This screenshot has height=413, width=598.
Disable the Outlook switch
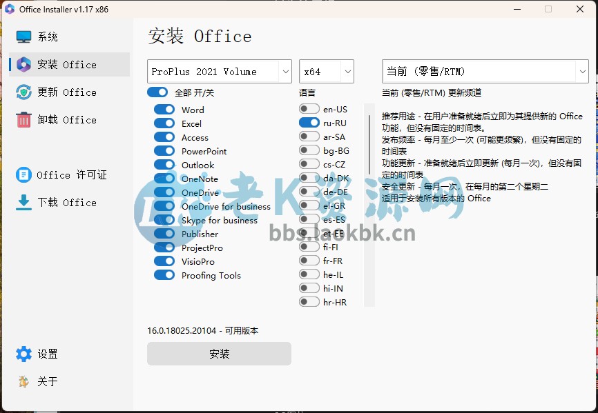tap(164, 164)
